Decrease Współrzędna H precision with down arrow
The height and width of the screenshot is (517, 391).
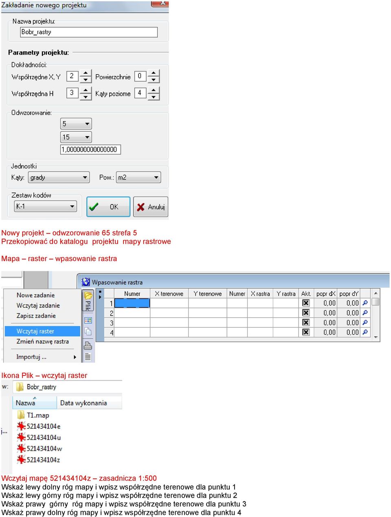coord(86,97)
